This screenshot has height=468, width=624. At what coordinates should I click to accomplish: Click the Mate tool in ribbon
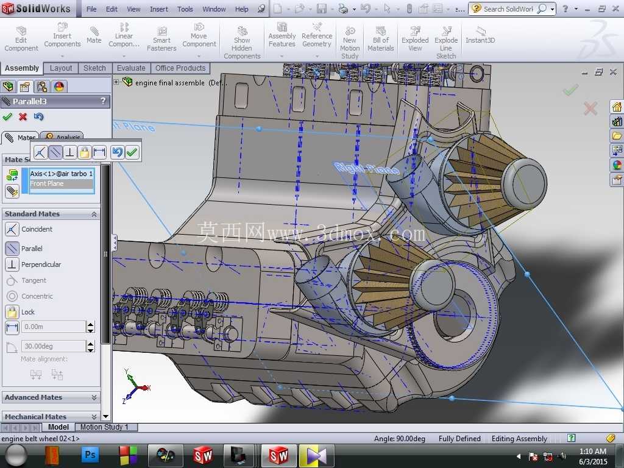[x=94, y=35]
